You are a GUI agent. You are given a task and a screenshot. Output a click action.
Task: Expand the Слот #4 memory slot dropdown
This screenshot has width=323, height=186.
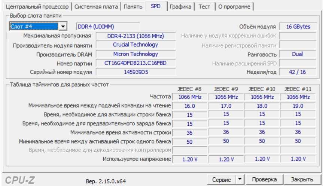[63, 26]
